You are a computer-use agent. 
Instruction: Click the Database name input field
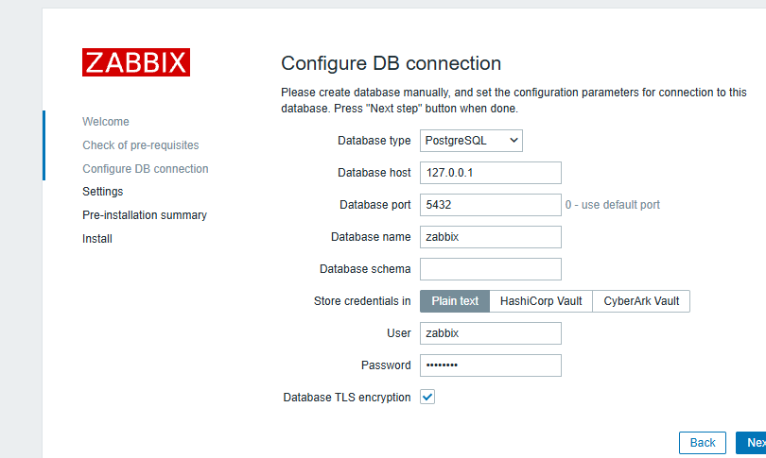click(491, 237)
